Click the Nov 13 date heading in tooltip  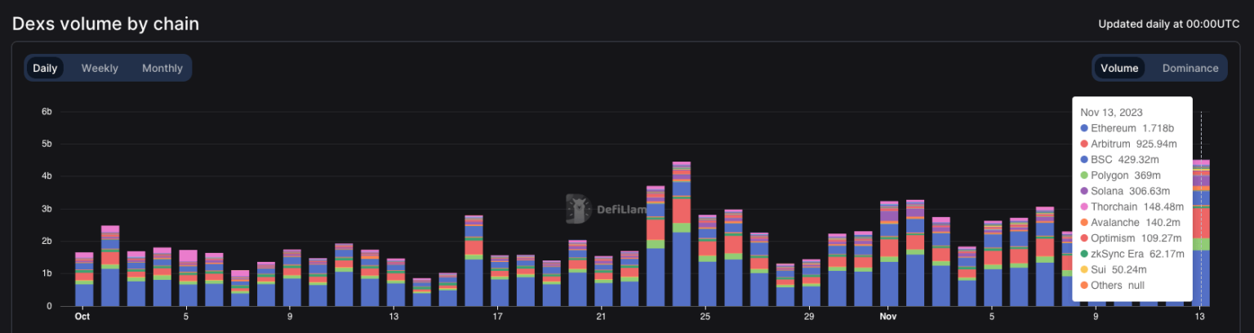point(1111,112)
